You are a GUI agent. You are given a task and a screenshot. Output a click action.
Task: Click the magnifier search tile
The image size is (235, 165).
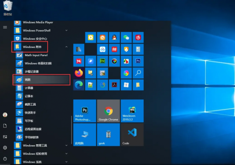[138, 73]
